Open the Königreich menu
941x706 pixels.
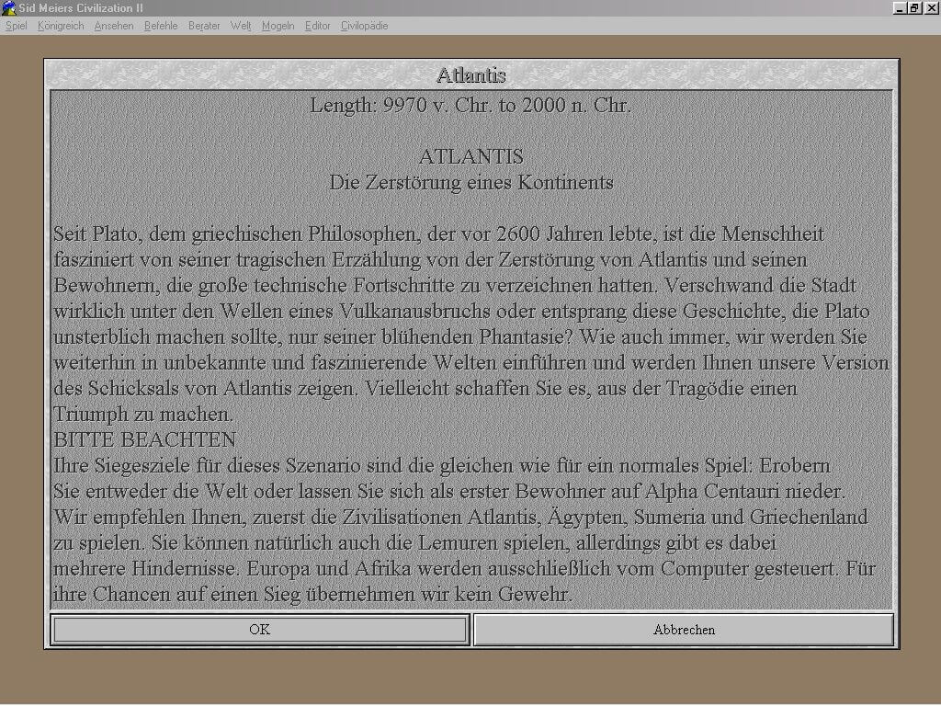coord(61,26)
